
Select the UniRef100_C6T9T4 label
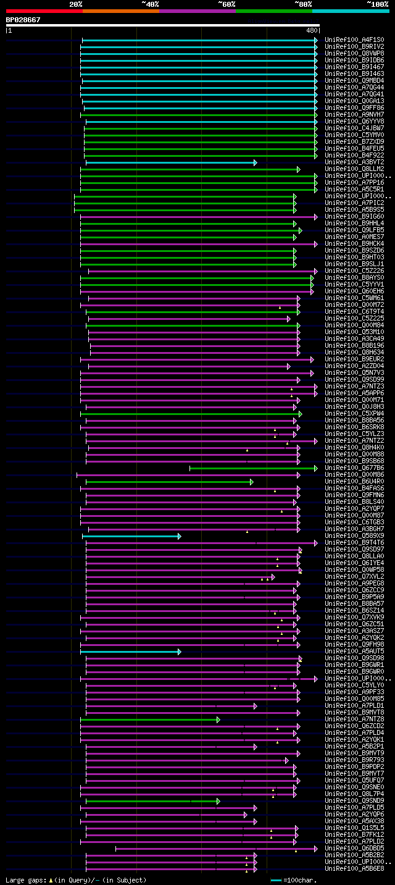[354, 312]
